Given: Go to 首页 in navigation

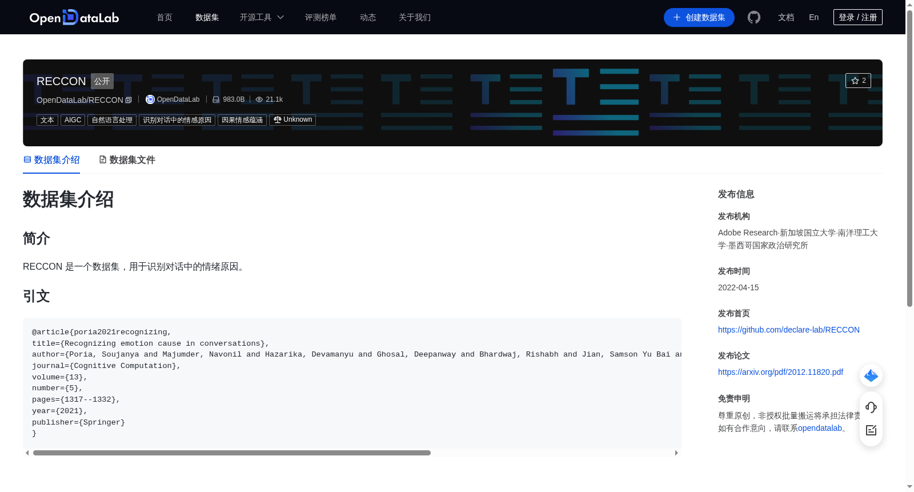Looking at the screenshot, I should pyautogui.click(x=165, y=18).
